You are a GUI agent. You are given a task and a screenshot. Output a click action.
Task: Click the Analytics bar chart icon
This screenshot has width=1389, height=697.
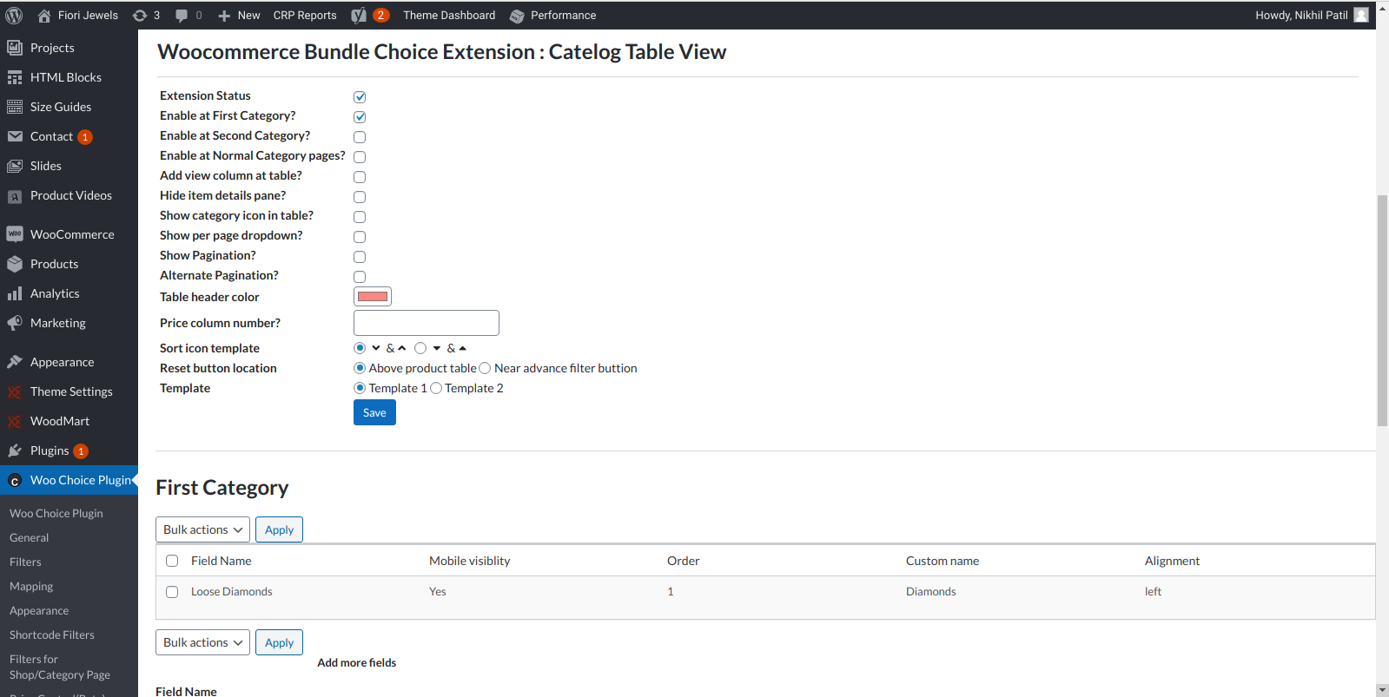point(15,293)
